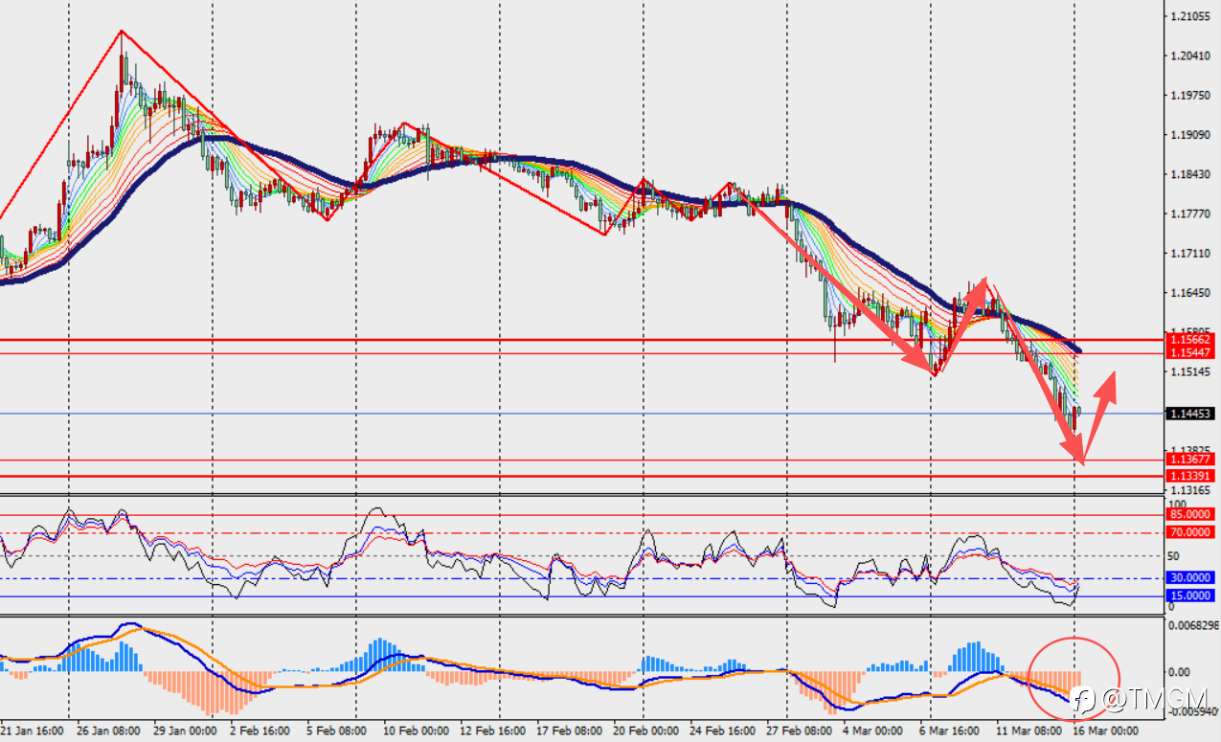Select the RSI 30.0000 blue level label
The height and width of the screenshot is (742, 1221).
click(1192, 577)
